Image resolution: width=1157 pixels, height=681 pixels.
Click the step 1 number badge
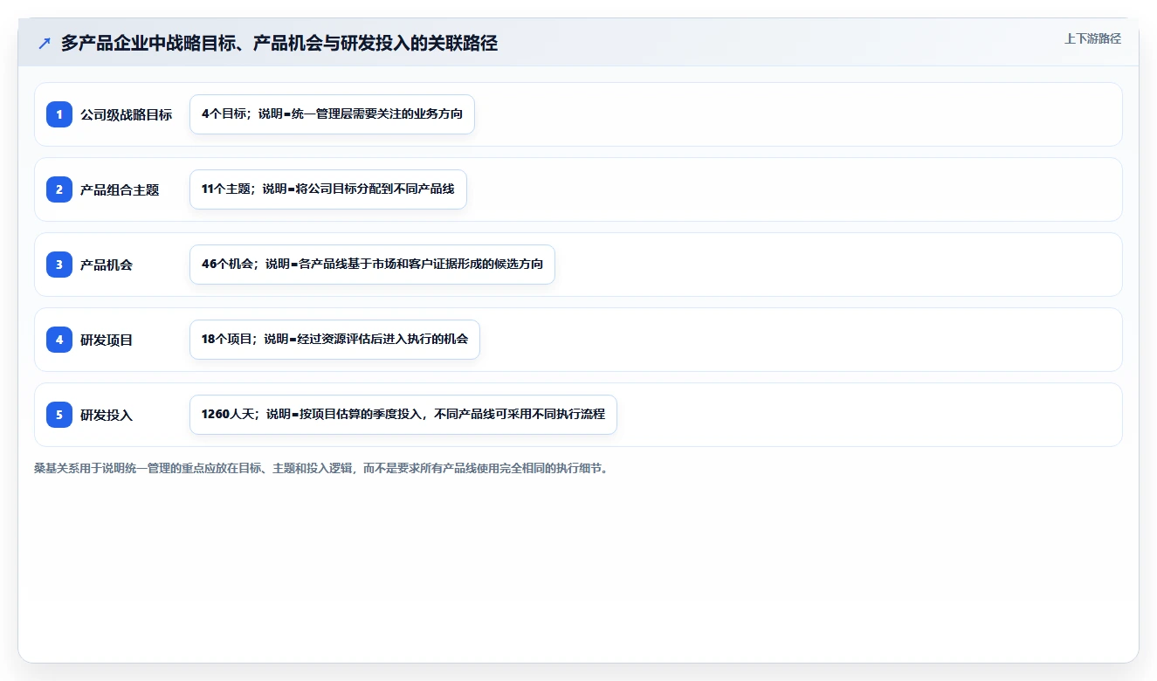click(59, 114)
